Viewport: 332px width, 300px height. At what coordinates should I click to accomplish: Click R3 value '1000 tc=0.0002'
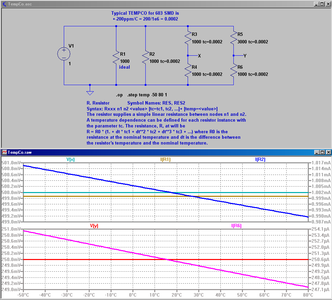207,42
